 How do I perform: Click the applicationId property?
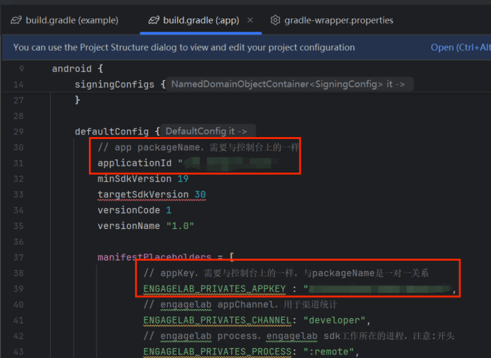point(135,163)
